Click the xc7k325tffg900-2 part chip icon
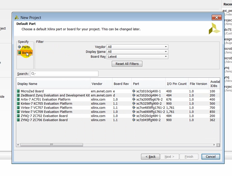This screenshot has width=232, height=176. (134, 104)
